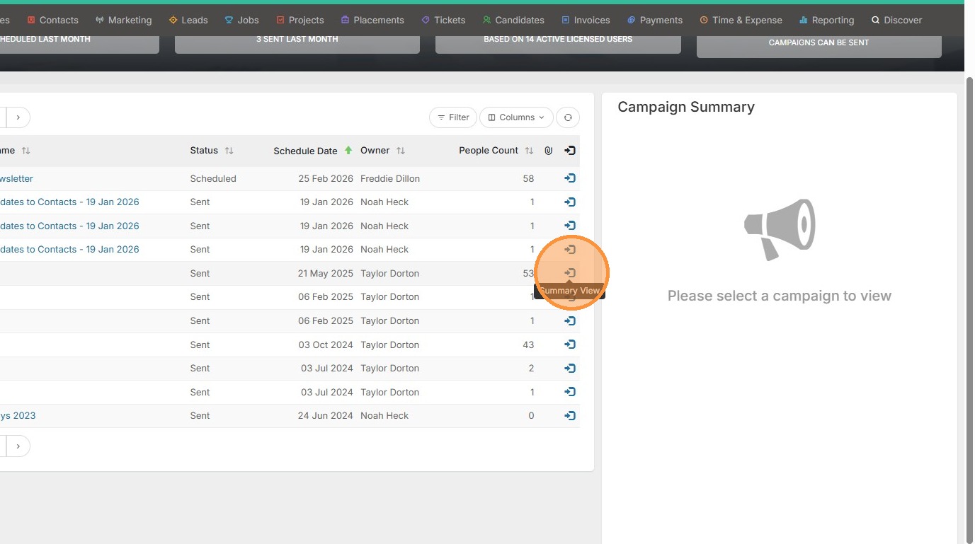Open the newsletter campaign link in the Scheduled row

(16, 178)
